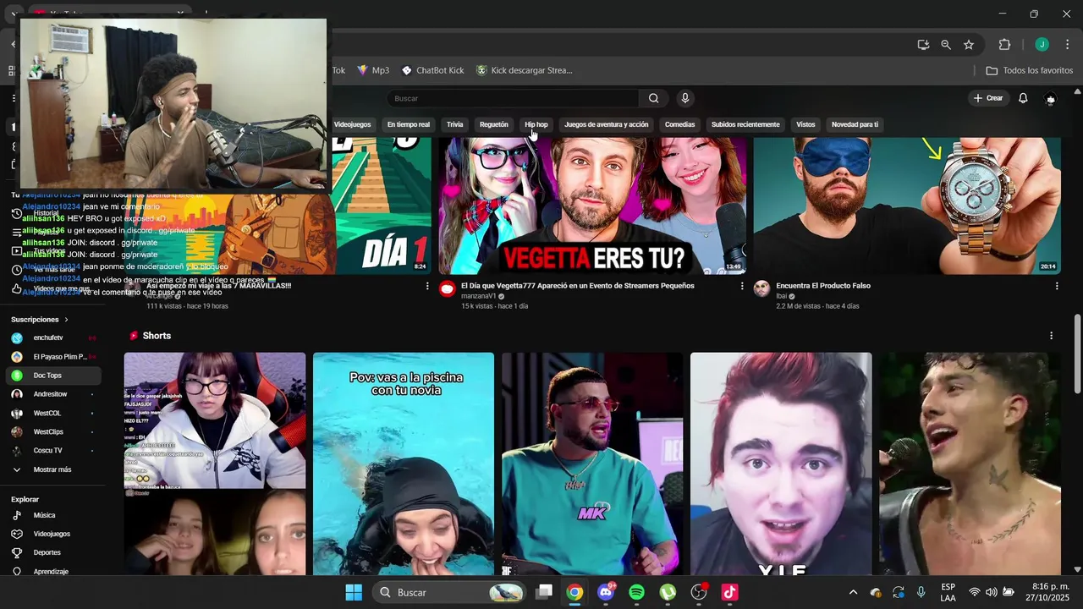Image resolution: width=1083 pixels, height=609 pixels.
Task: Open Aprendizaje in Explorar
Action: [x=52, y=571]
